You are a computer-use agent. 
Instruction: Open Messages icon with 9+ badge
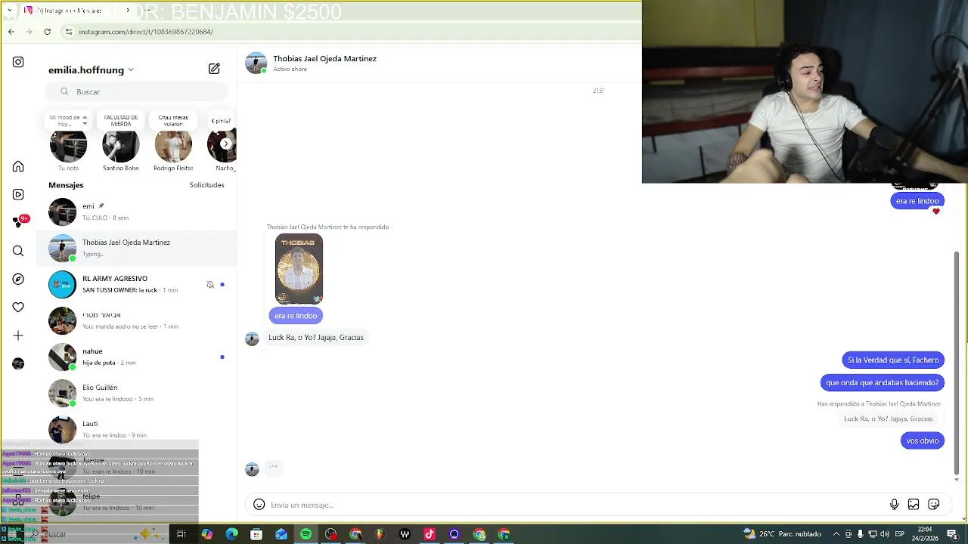coord(18,222)
